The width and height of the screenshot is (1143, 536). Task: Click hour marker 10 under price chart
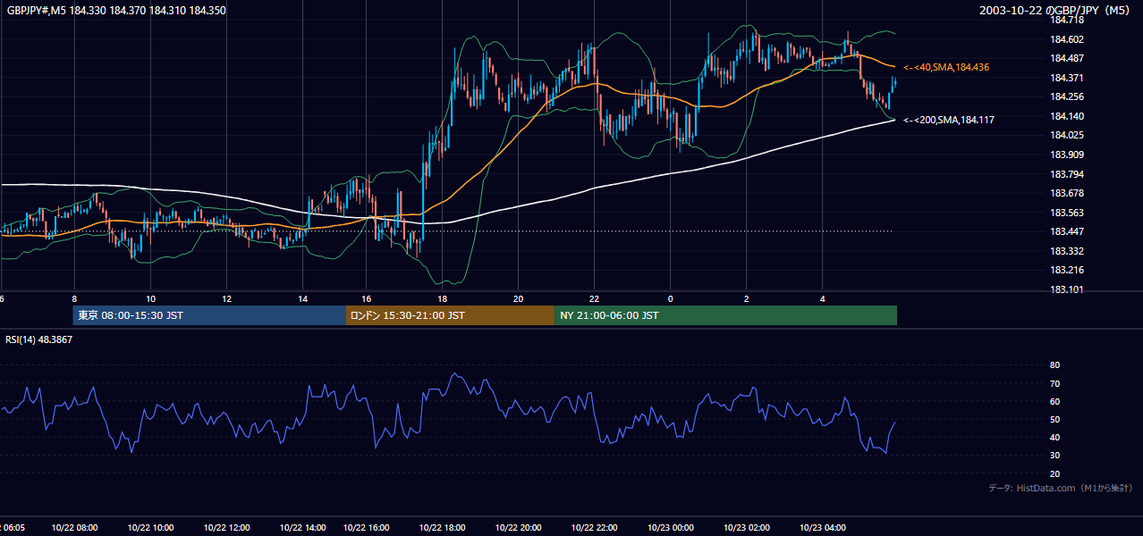(151, 298)
